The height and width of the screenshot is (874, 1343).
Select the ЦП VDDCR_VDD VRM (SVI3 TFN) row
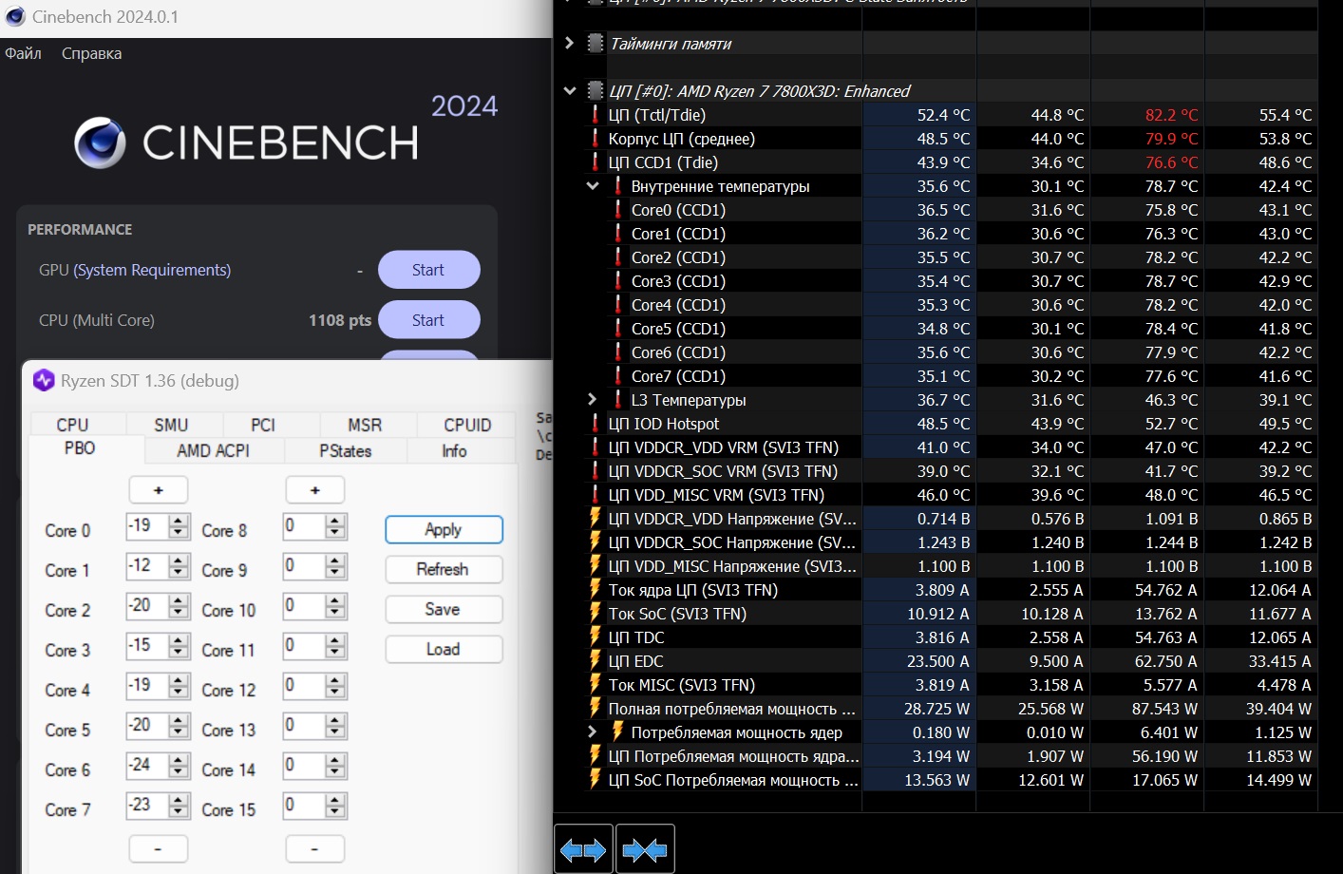[950, 447]
